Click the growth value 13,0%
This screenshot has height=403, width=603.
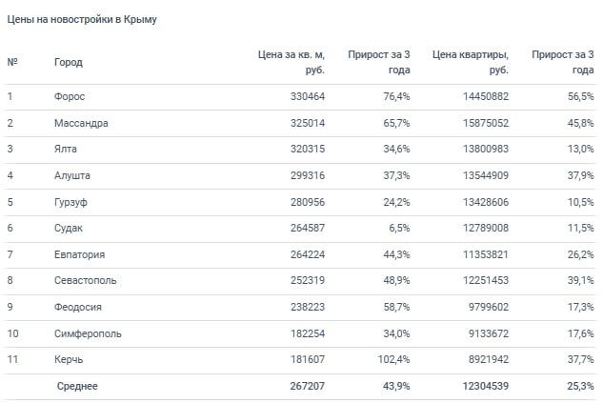[581, 150]
